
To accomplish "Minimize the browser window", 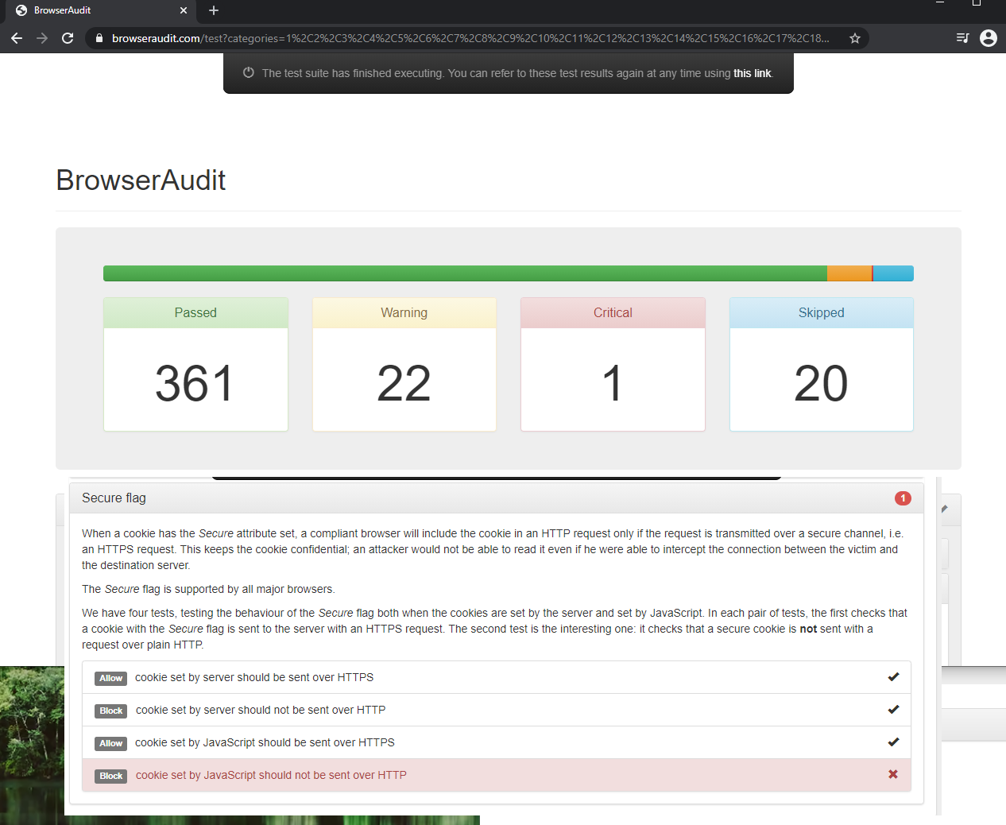I will 940,3.
